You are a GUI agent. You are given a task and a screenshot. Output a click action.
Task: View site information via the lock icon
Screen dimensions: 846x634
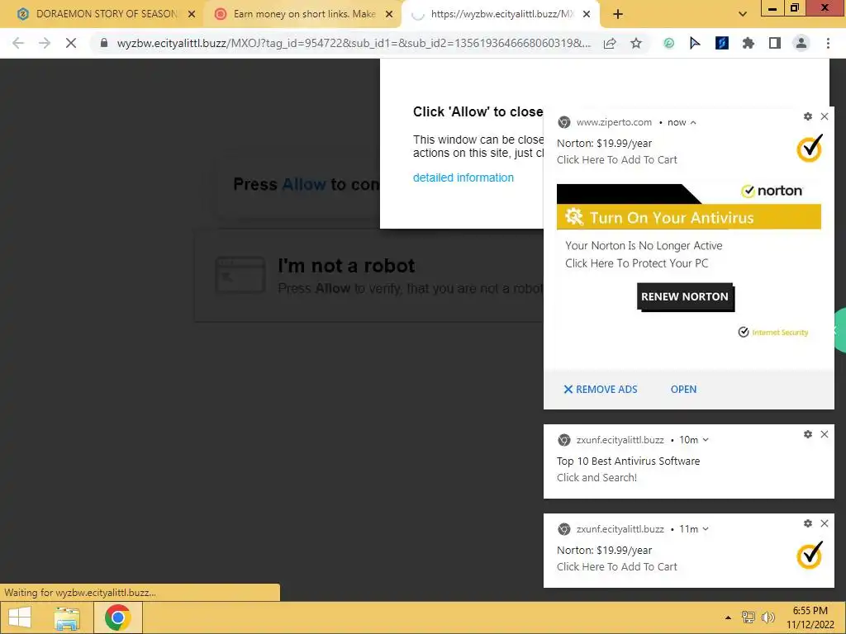(x=104, y=43)
